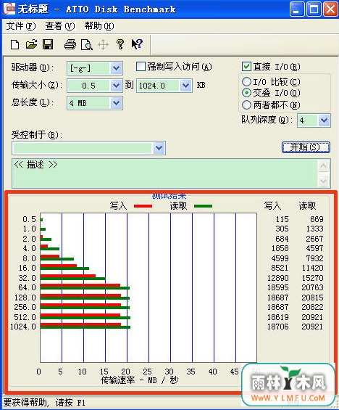Click inside the 描述 description text box
This screenshot has width=339, height=410.
pos(164,173)
